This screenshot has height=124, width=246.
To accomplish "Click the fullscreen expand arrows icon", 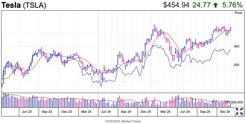I will click(239, 111).
